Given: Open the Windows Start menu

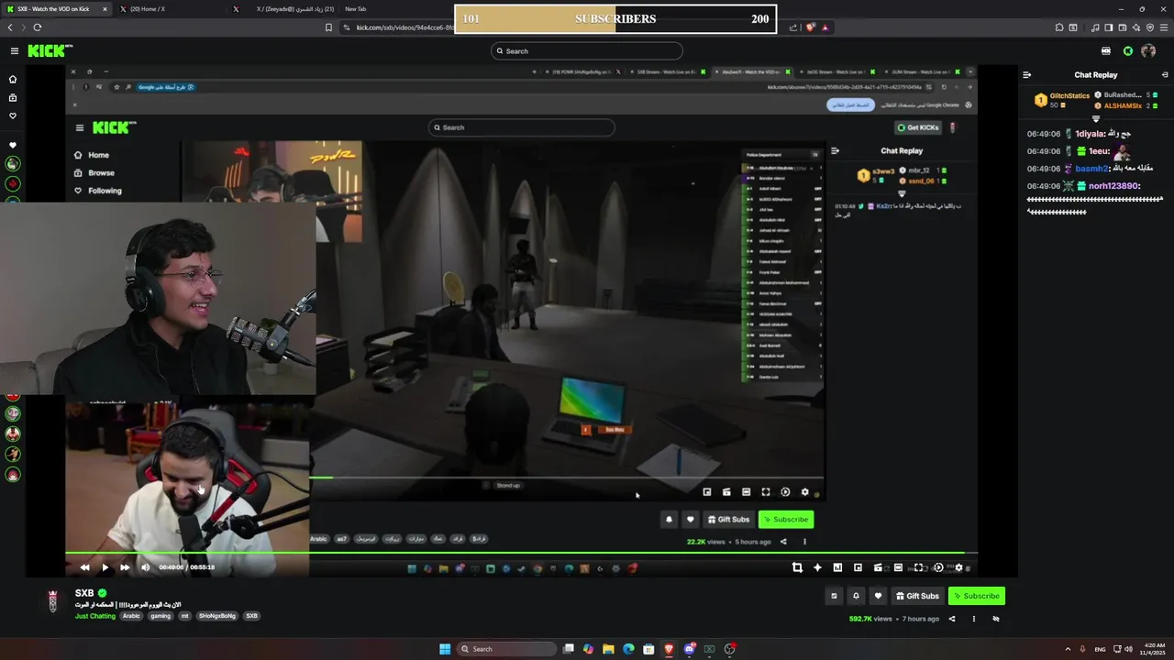Looking at the screenshot, I should 445,649.
